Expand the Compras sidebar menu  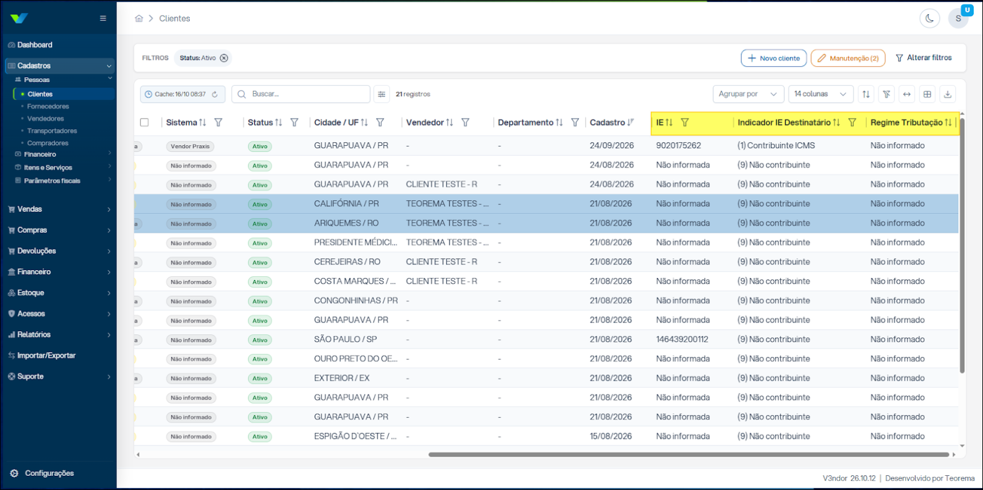click(59, 230)
